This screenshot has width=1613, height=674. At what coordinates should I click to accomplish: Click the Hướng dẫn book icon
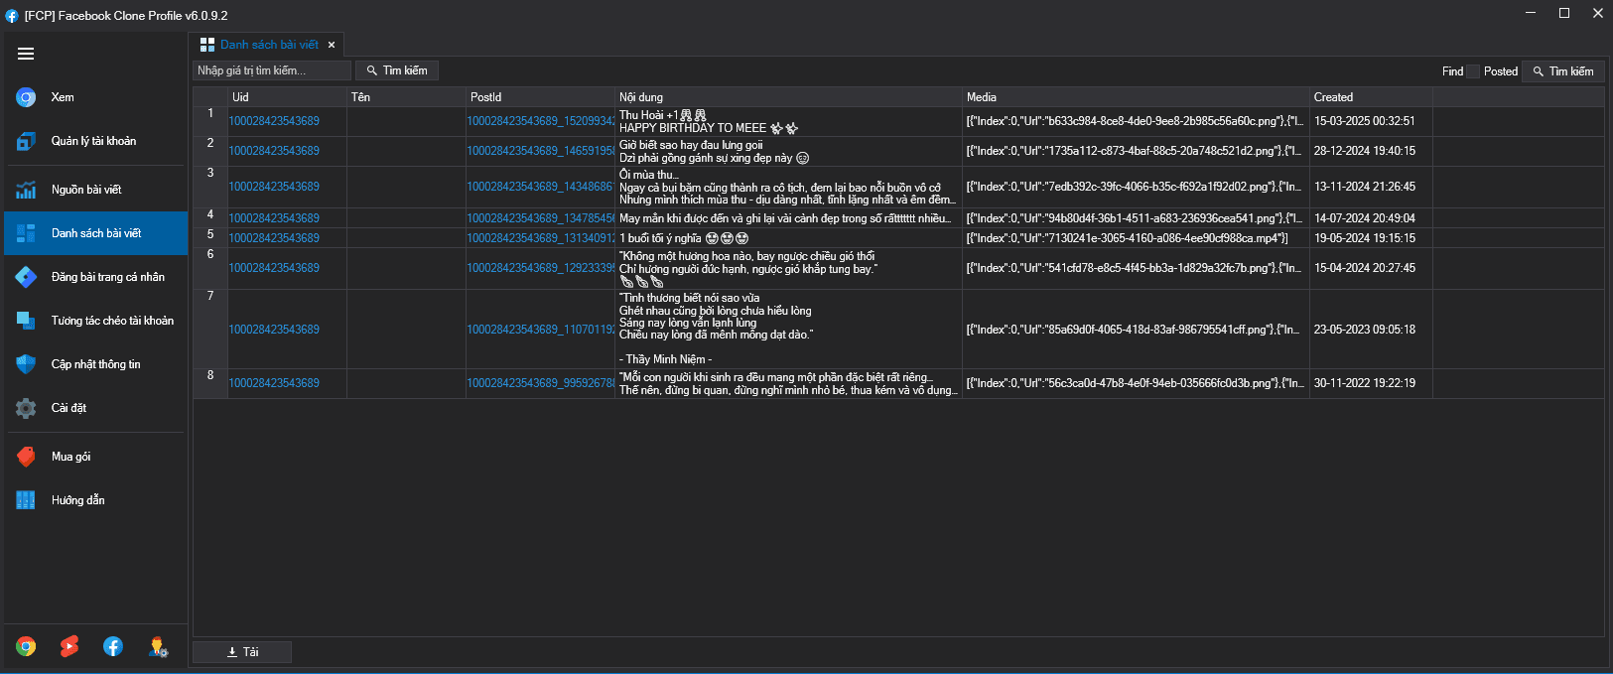pos(26,500)
